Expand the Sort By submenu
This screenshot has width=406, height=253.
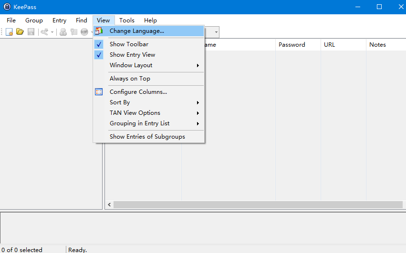[x=149, y=102]
